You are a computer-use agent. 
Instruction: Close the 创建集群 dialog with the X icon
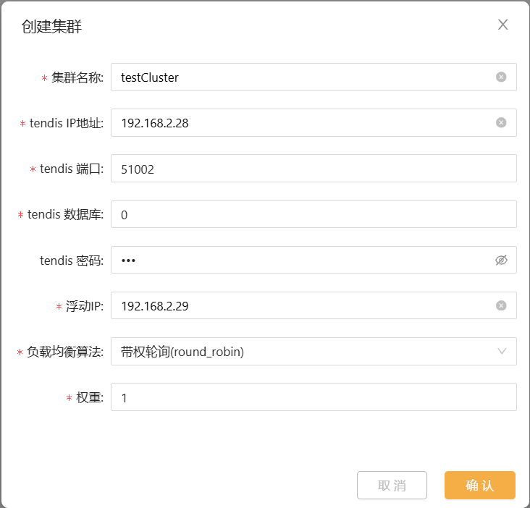(503, 25)
